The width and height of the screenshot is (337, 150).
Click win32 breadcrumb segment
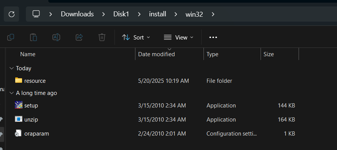[x=194, y=14]
